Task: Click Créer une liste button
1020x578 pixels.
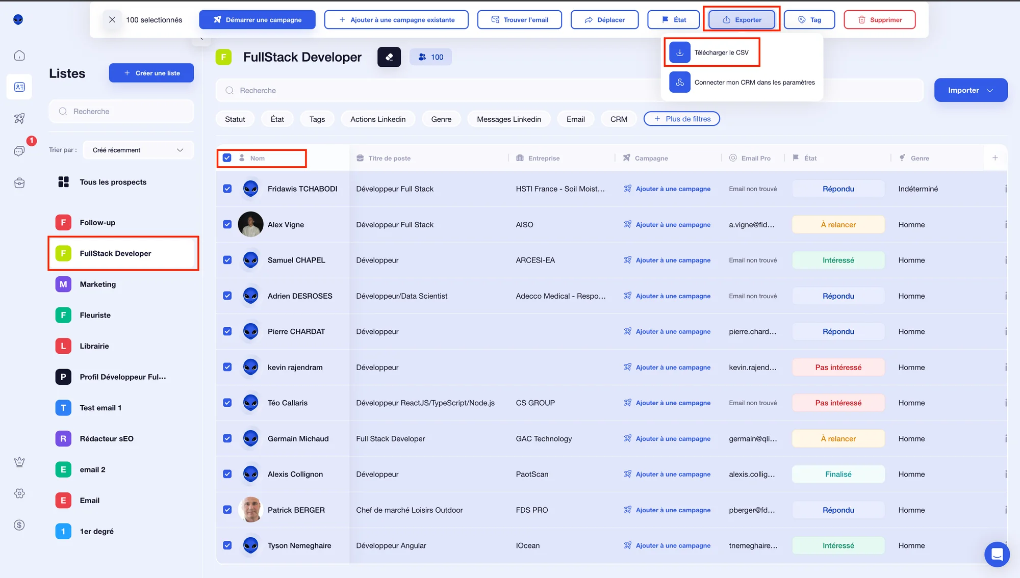Action: coord(151,73)
